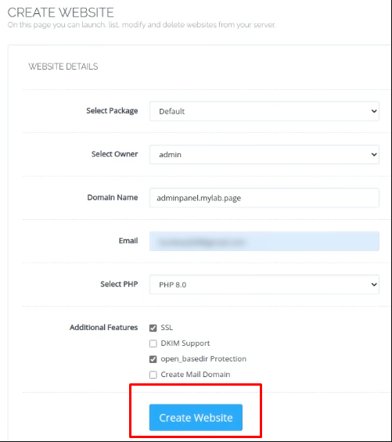Screen dimensions: 392x442
Task: Focus the blurred Email input field
Action: (x=264, y=241)
